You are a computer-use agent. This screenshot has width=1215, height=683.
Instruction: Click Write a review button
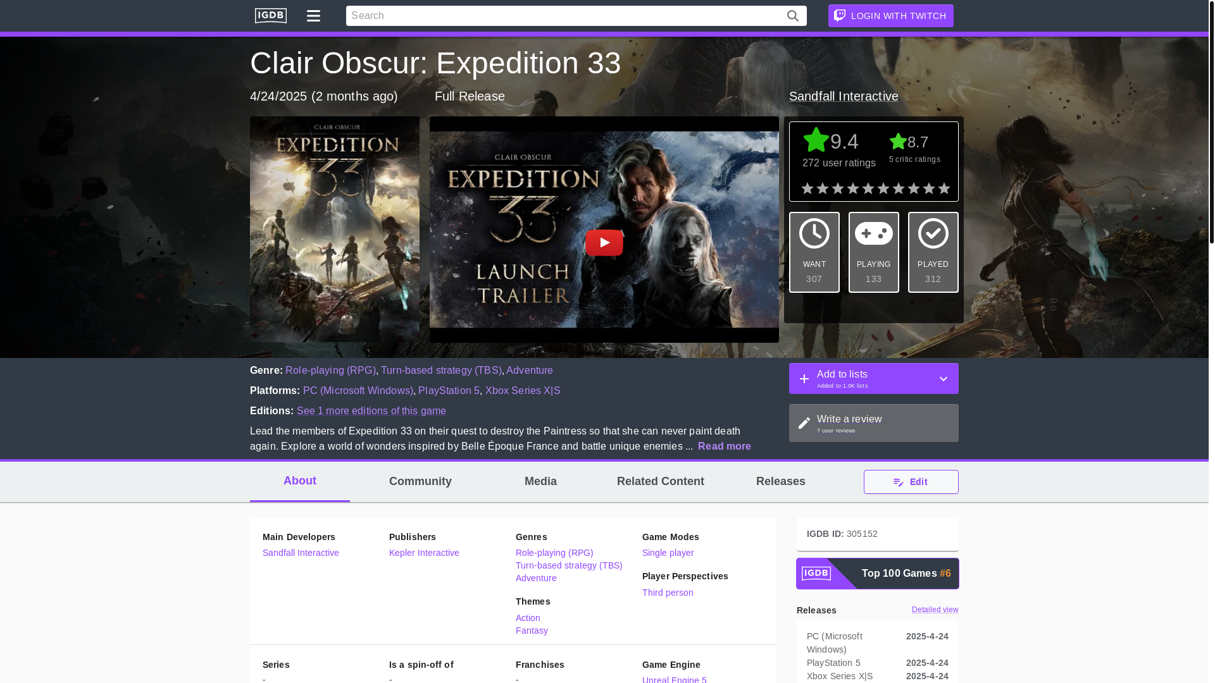click(x=874, y=423)
